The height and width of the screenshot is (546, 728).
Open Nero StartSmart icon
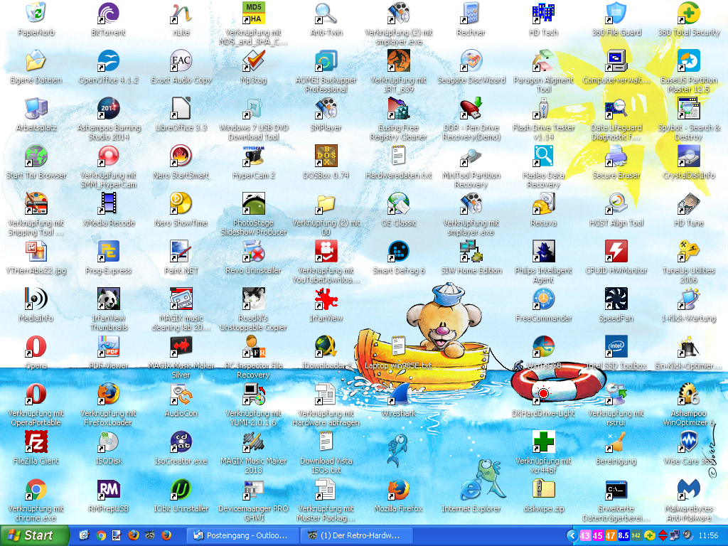(181, 156)
